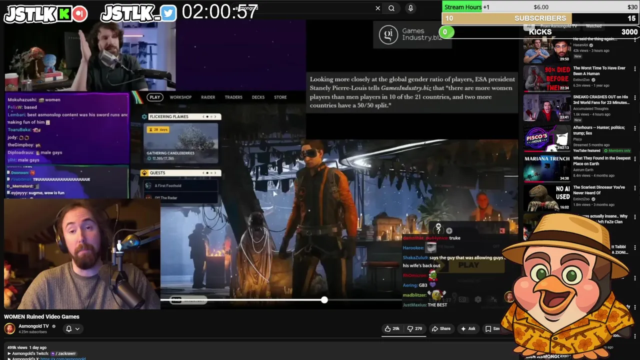640x360 pixels.
Task: Select the TRADERS tab in the game menu
Action: 233,97
